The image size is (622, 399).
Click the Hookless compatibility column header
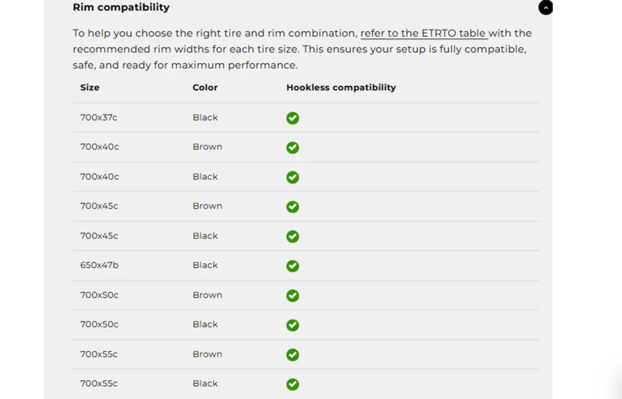341,87
